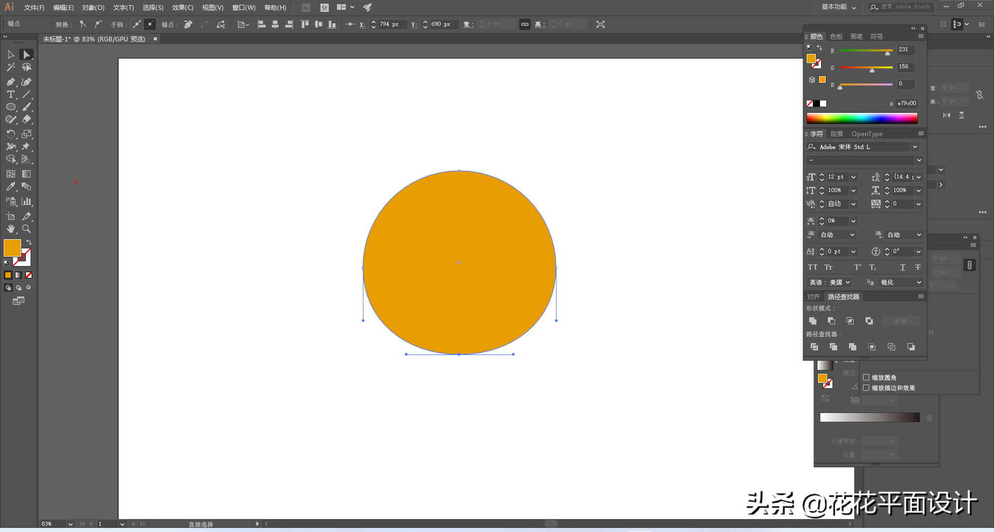The image size is (994, 532).
Task: Open the 83% zoom level dropdown
Action: point(70,524)
